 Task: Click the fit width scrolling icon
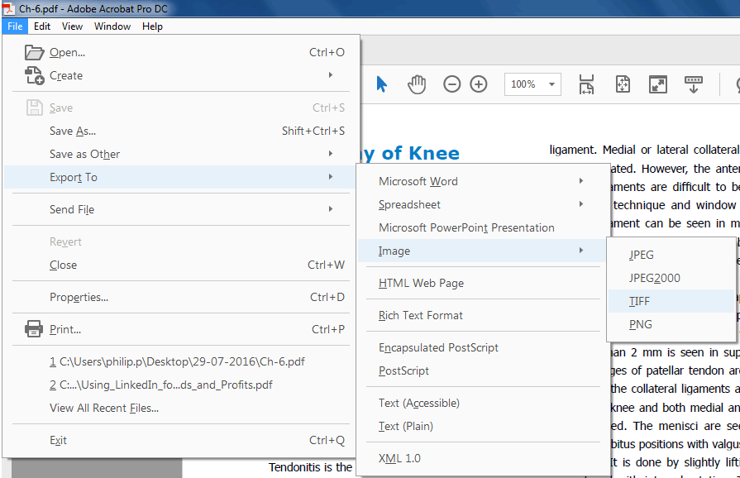pyautogui.click(x=586, y=84)
